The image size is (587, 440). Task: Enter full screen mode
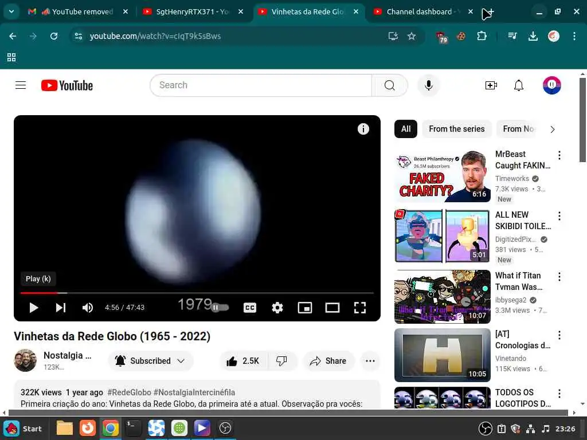tap(360, 308)
